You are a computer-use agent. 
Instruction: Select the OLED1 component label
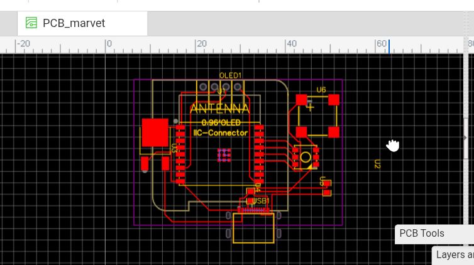(230, 75)
